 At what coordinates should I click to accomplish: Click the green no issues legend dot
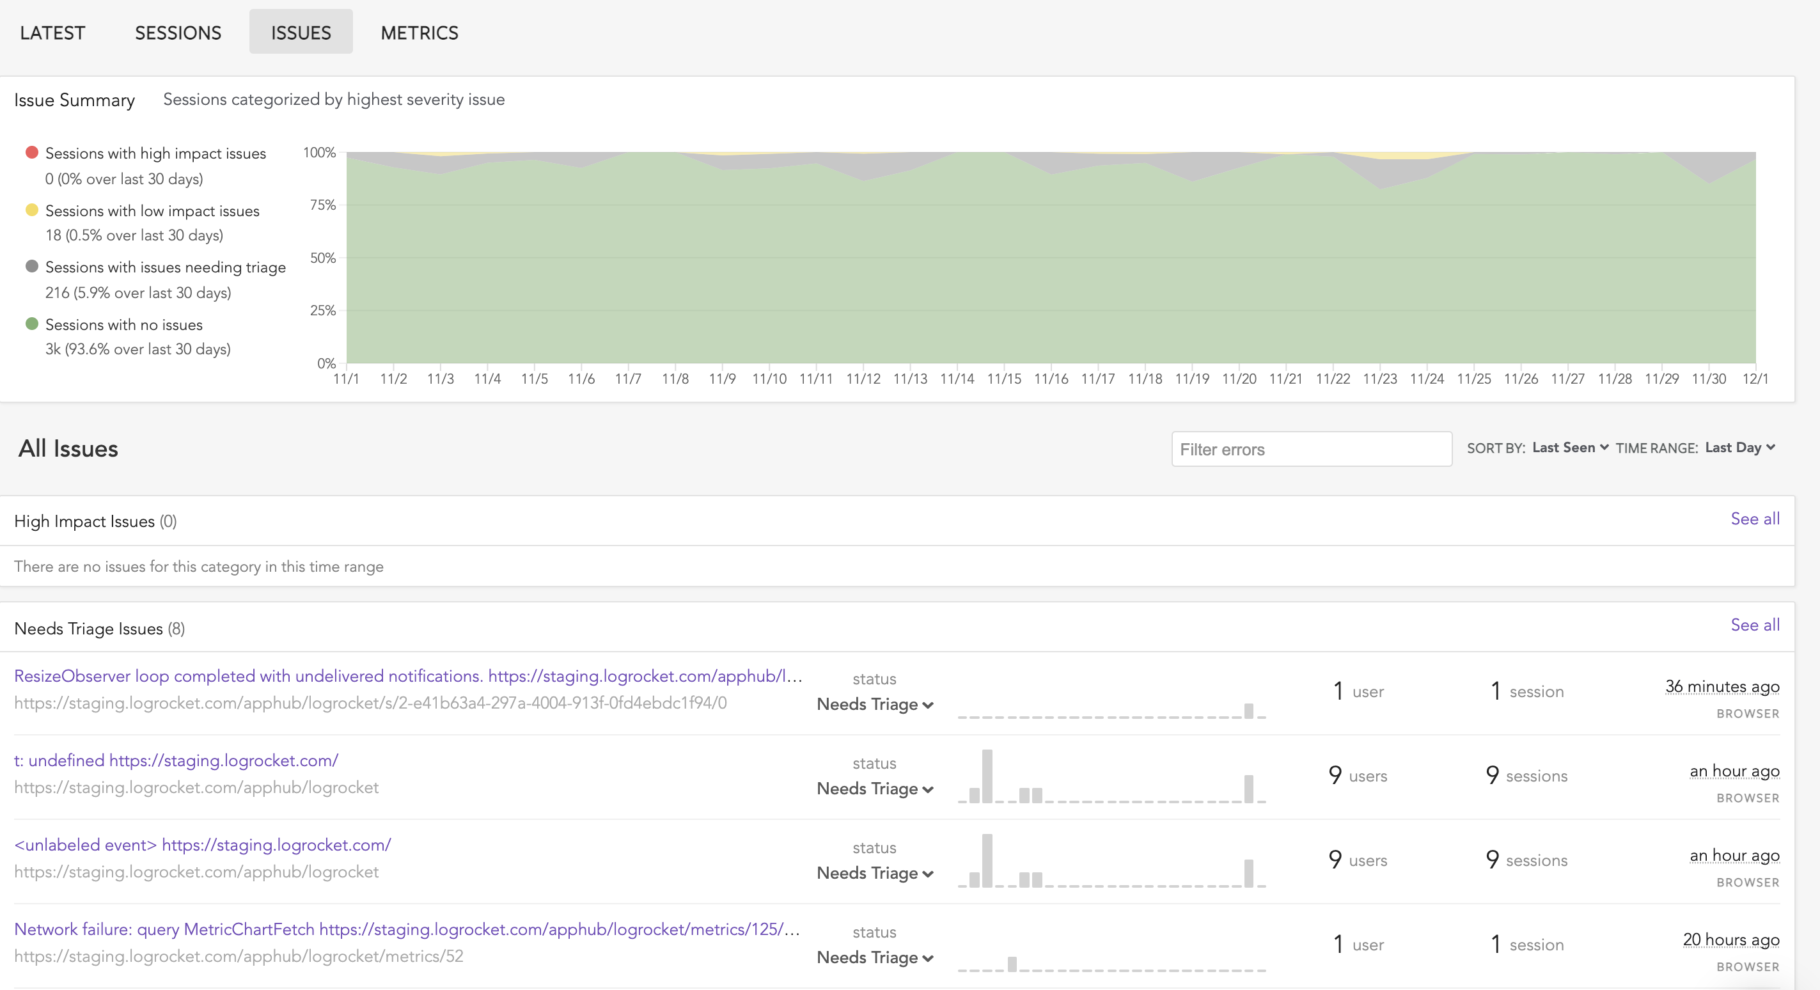pyautogui.click(x=32, y=324)
